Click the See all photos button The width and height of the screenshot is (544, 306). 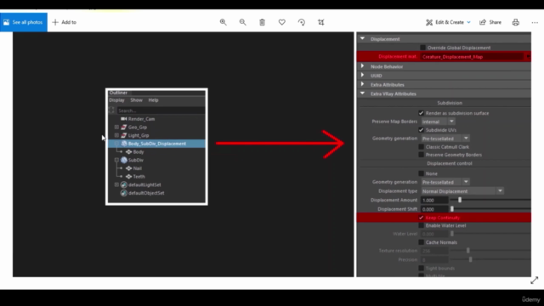click(24, 22)
